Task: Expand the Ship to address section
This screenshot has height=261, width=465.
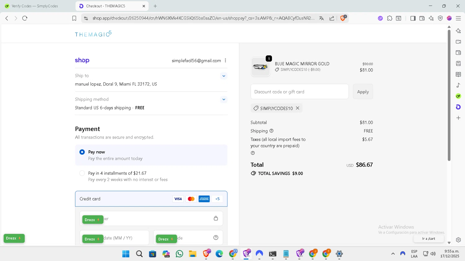Action: pos(224,76)
